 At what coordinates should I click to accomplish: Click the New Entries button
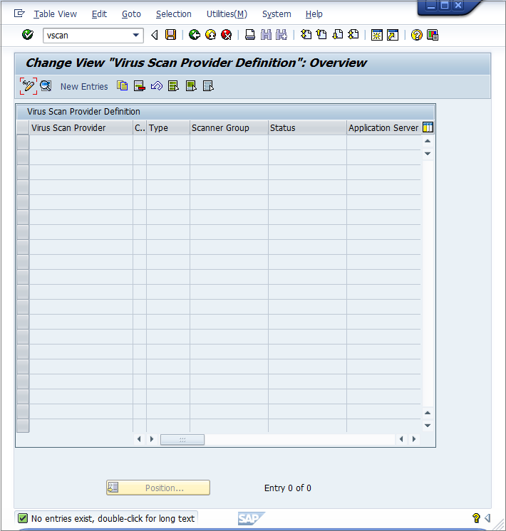pos(84,86)
